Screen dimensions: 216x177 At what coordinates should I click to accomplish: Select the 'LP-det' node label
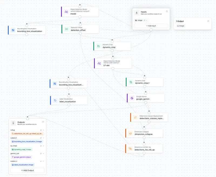pyautogui.click(x=106, y=65)
